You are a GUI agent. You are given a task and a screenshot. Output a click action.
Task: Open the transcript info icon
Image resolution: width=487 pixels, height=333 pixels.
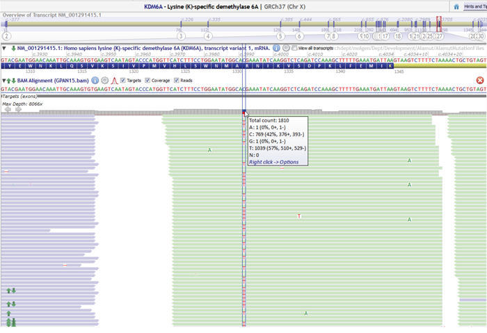tap(276, 48)
